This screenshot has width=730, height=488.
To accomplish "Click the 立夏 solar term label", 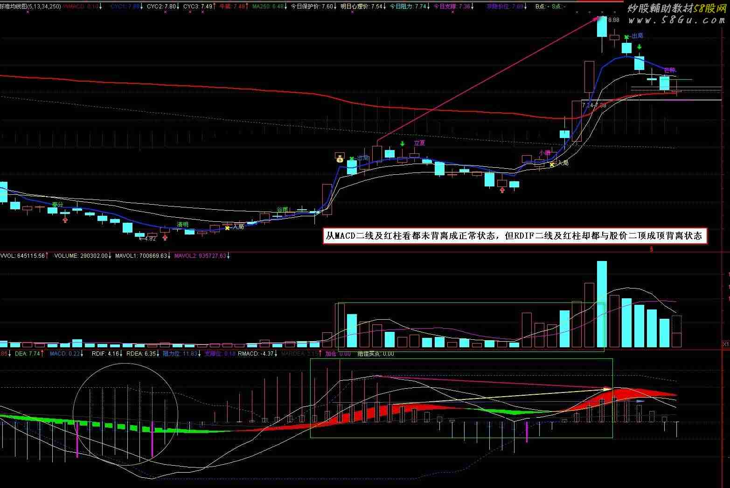I will [x=419, y=143].
